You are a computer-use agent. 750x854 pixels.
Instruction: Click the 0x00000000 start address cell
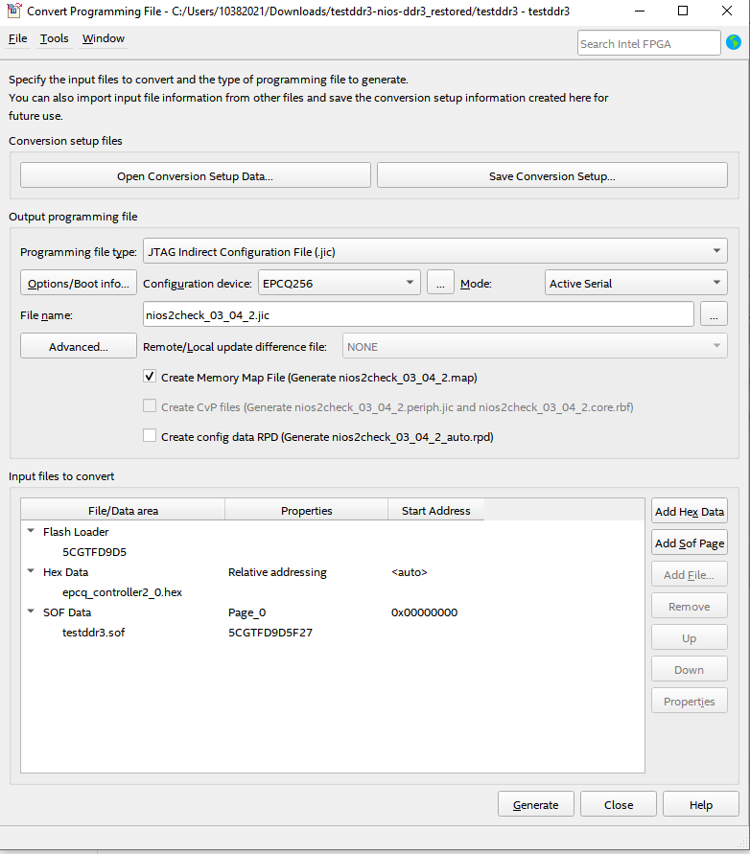pos(425,612)
